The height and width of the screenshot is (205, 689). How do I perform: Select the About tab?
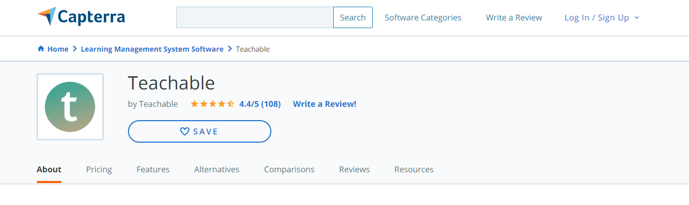(x=49, y=169)
